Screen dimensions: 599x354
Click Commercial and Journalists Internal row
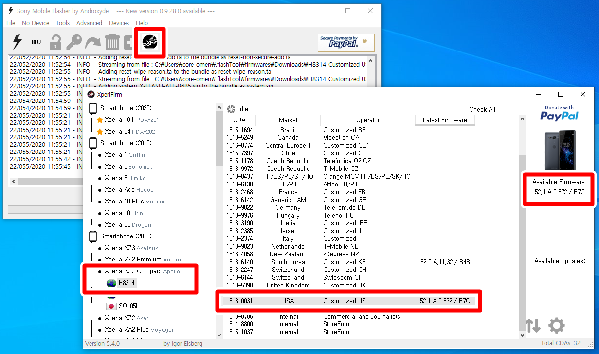(x=348, y=316)
